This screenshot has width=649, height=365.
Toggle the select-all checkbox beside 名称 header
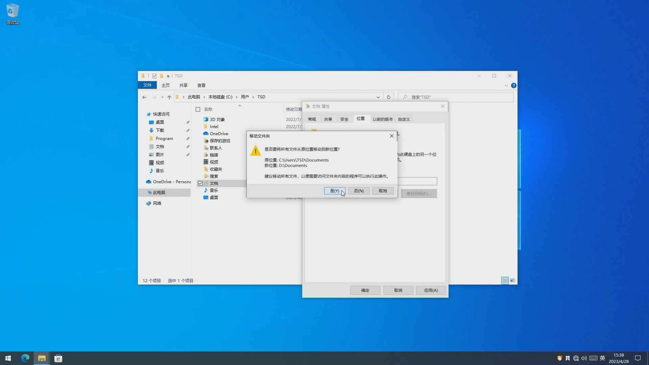198,109
